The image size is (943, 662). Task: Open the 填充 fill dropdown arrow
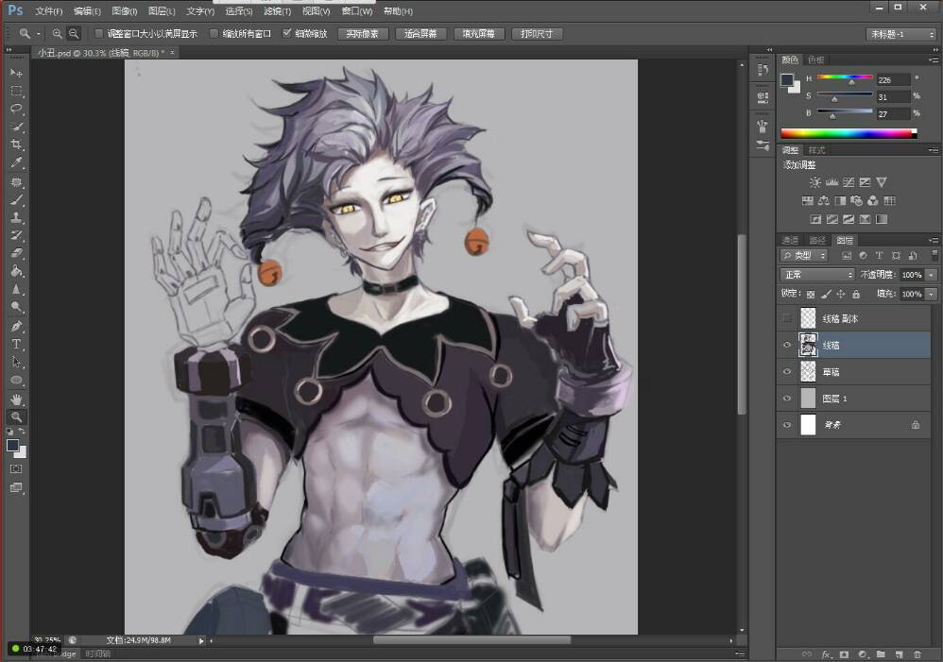[932, 294]
